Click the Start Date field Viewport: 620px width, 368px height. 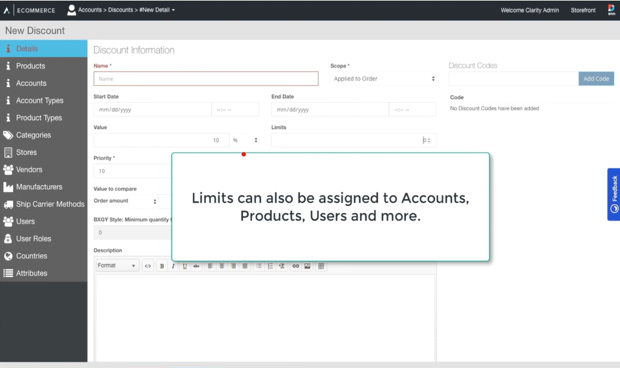153,109
